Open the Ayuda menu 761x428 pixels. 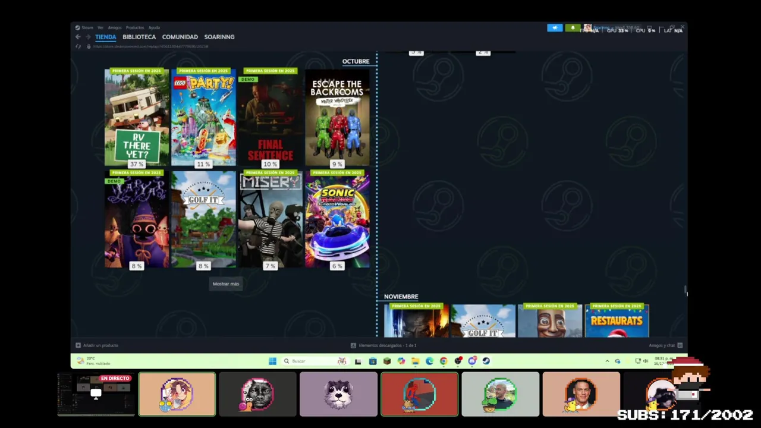click(x=154, y=27)
